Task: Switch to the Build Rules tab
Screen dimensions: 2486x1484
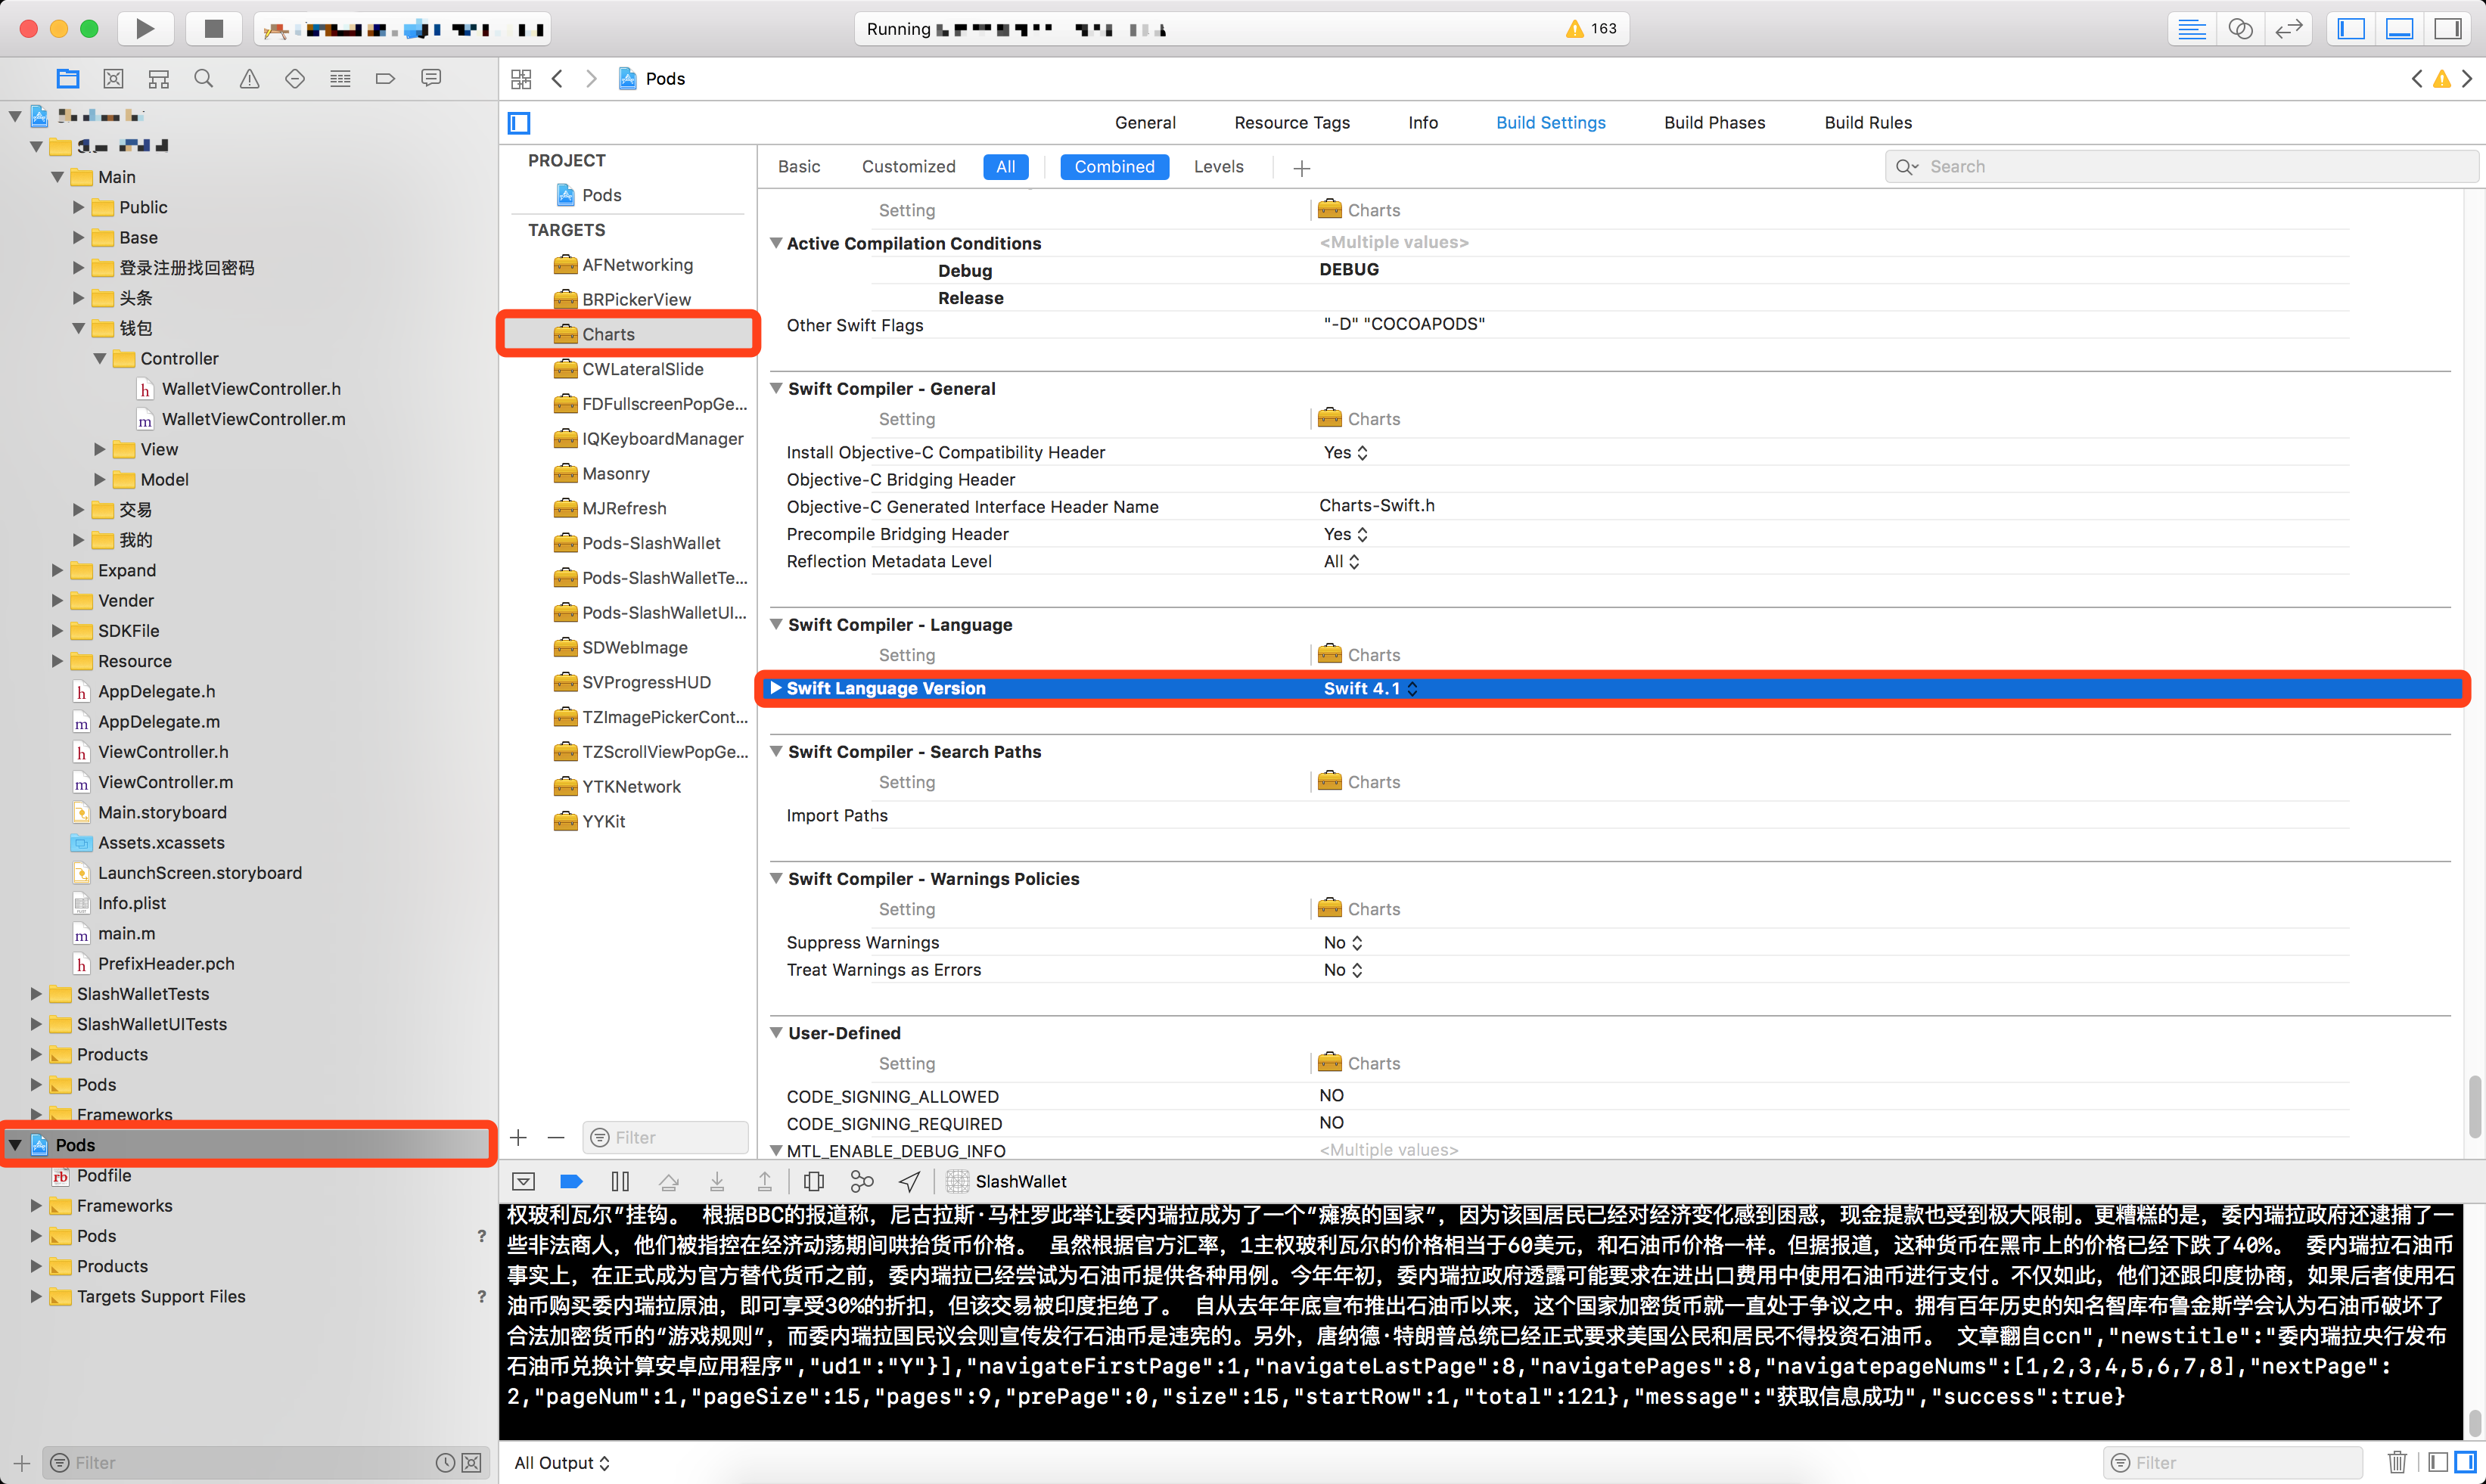Action: (1867, 122)
